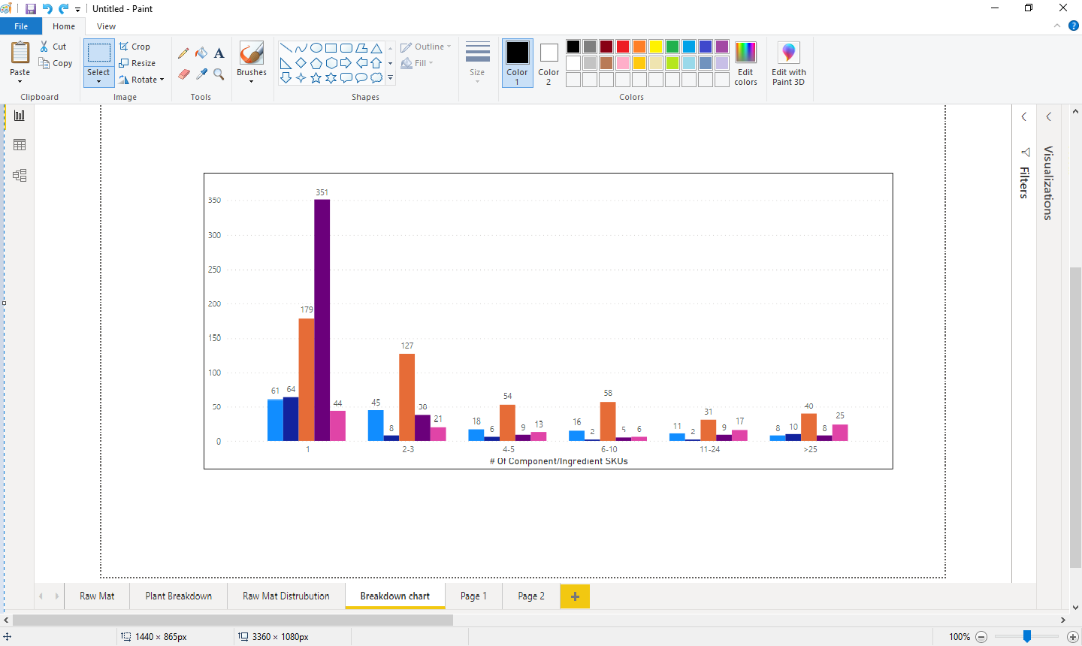Click the Crop button
The height and width of the screenshot is (646, 1082).
click(x=134, y=47)
